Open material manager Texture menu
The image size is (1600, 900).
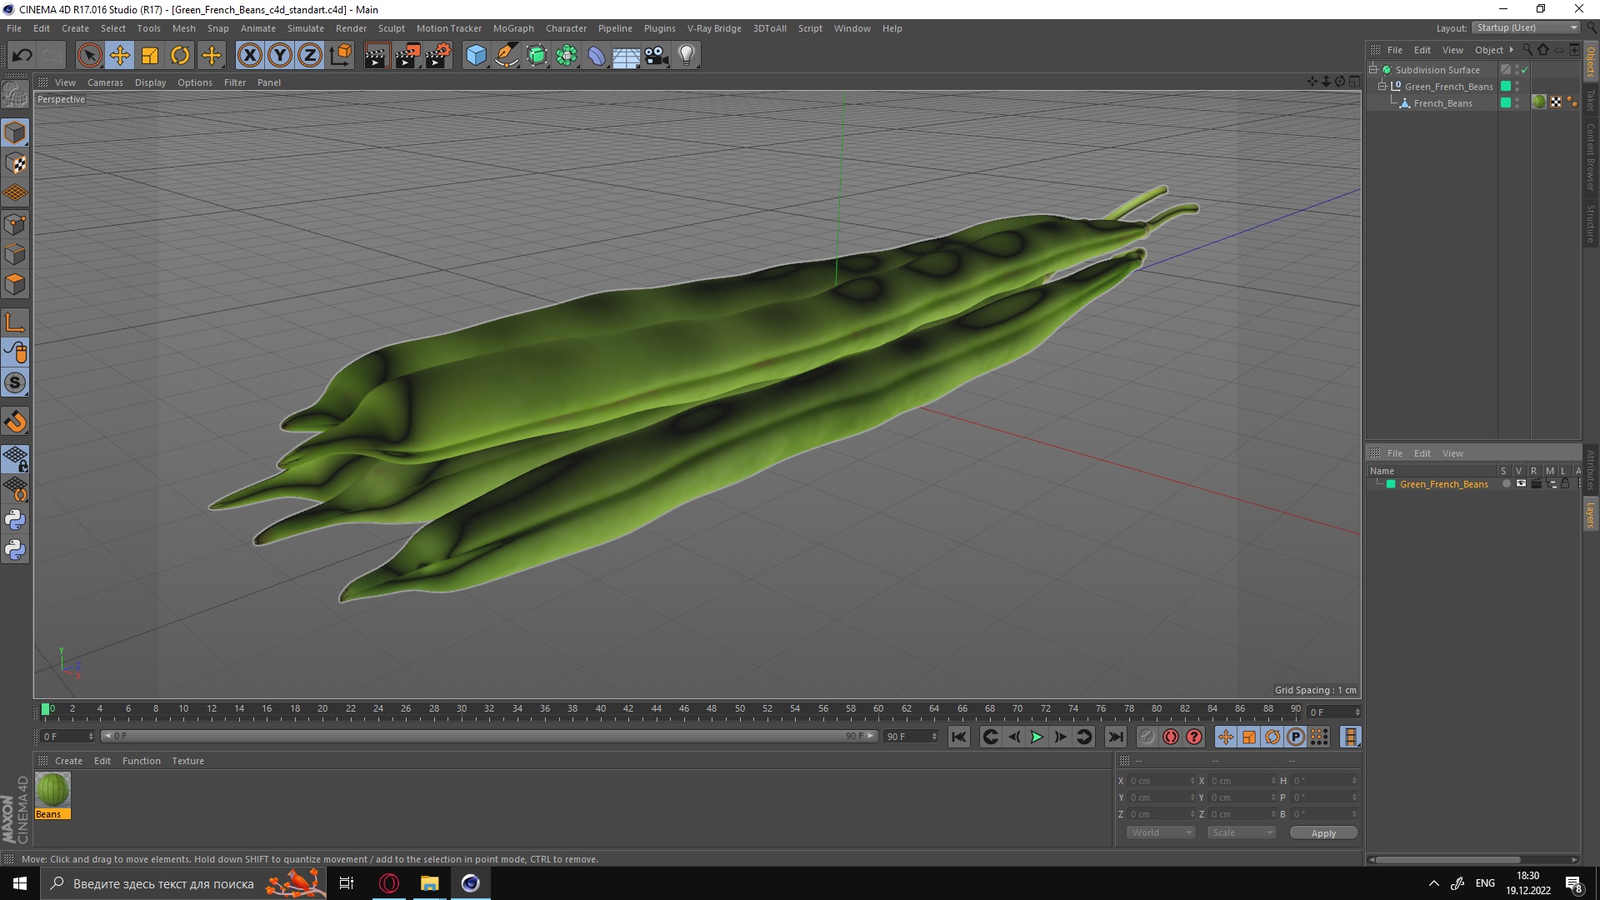pos(187,761)
